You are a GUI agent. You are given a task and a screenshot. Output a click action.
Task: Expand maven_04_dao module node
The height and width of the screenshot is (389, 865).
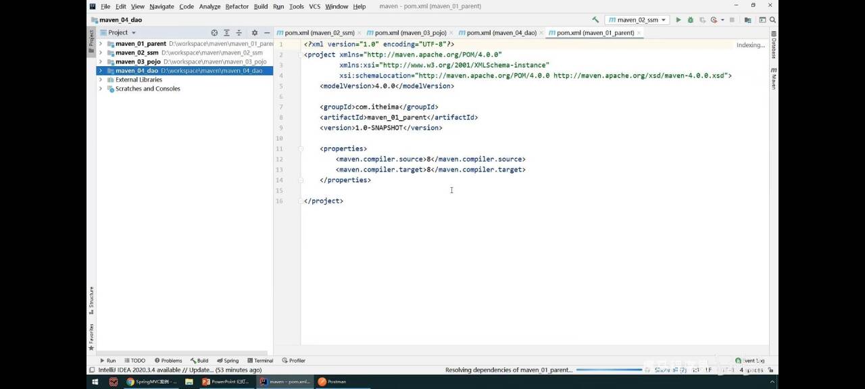(101, 70)
